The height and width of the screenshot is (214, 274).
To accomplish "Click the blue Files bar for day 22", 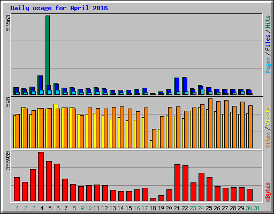I will pyautogui.click(x=185, y=85).
